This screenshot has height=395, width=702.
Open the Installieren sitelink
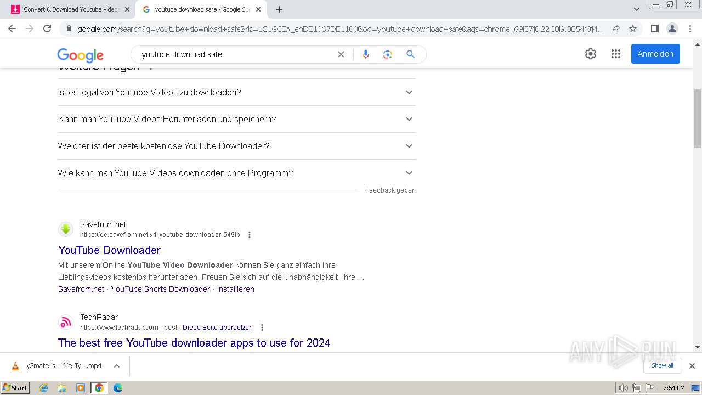(236, 289)
